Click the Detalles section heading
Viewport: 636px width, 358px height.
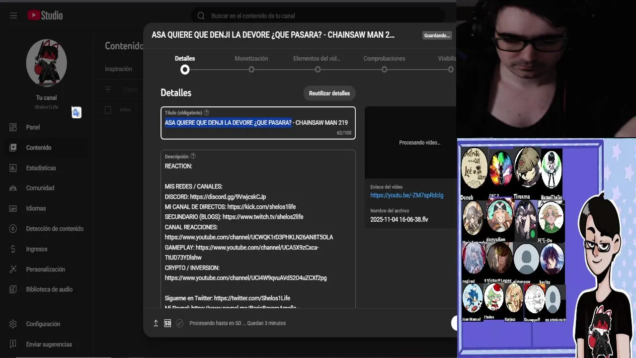click(176, 93)
